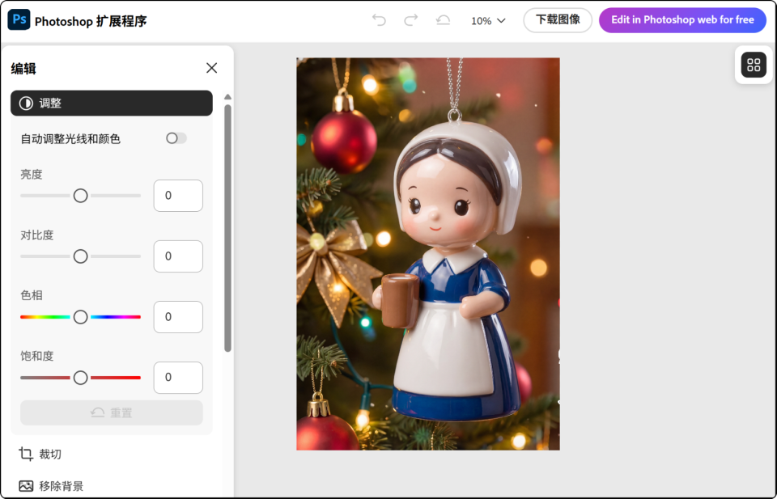Revert the image with the reset arrow icon
The width and height of the screenshot is (777, 499).
[x=443, y=20]
